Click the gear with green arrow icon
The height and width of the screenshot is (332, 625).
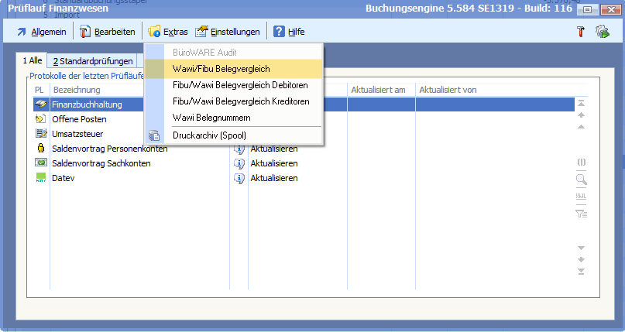coord(602,32)
